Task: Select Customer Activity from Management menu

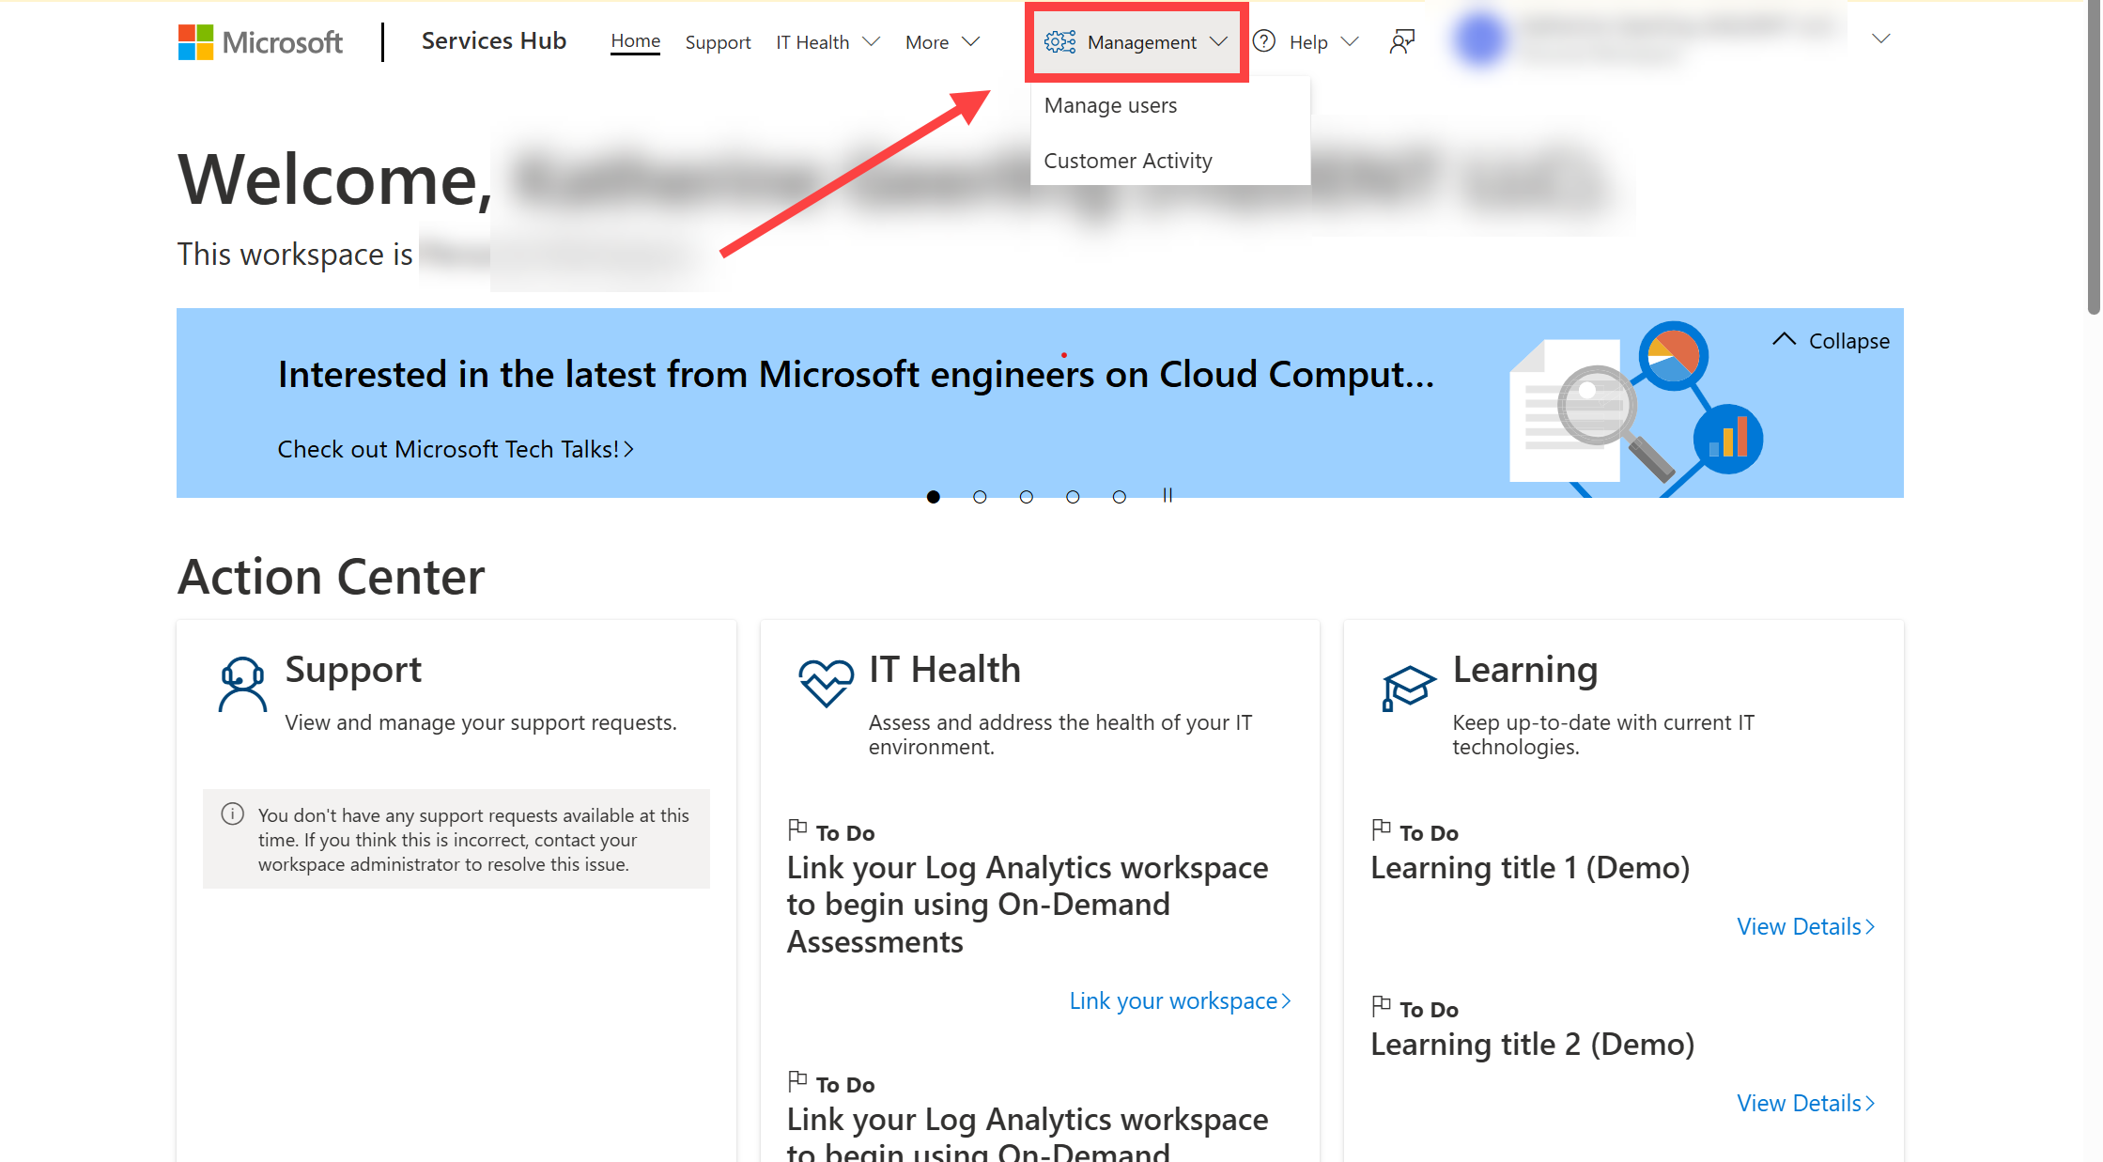Action: point(1129,161)
